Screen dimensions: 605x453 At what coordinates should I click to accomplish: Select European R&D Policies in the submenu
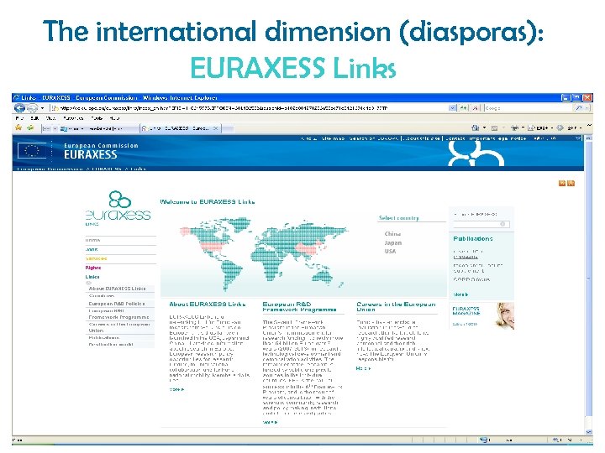(x=117, y=304)
